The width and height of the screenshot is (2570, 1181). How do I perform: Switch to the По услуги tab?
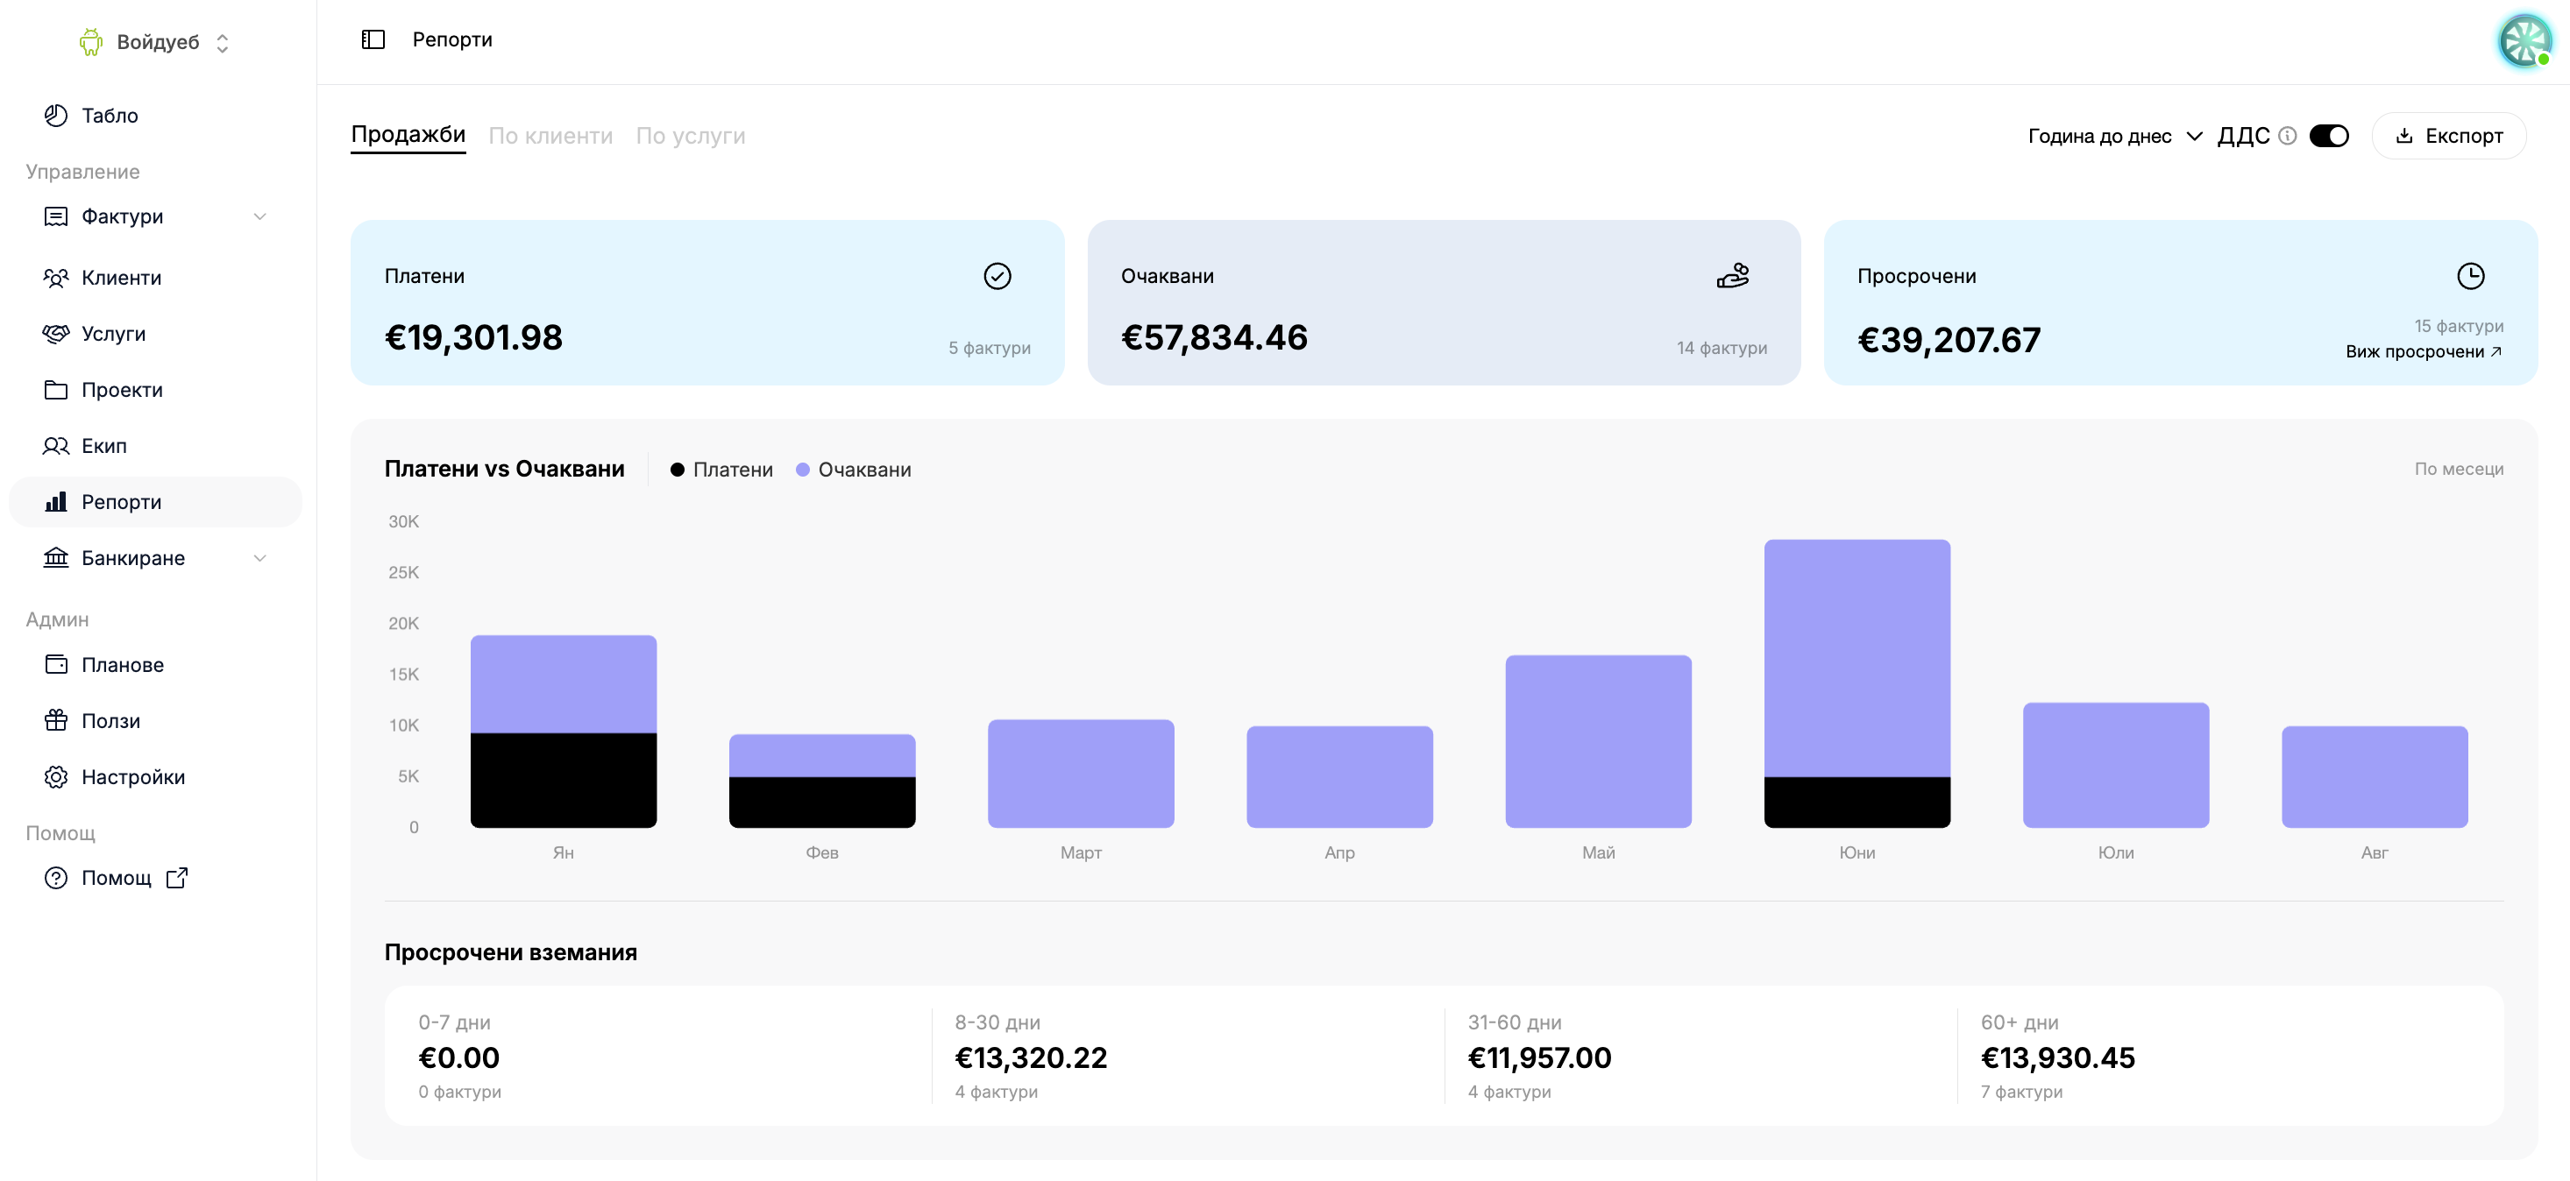coord(691,136)
